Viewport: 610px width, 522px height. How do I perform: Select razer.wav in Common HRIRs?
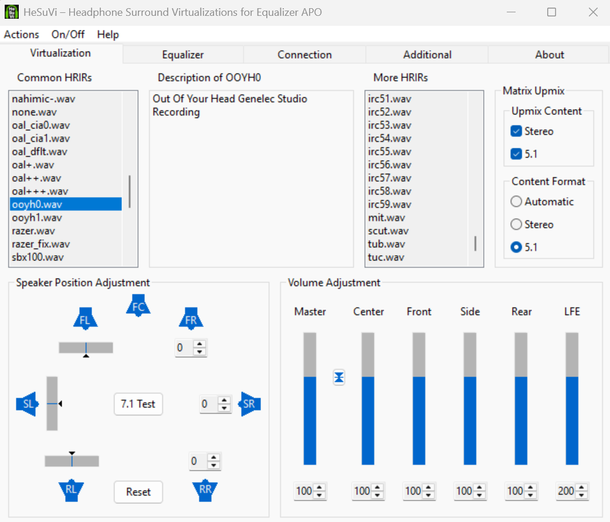click(x=66, y=231)
